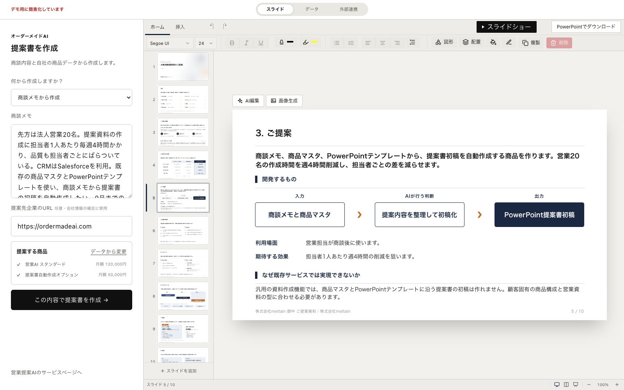
Task: Toggle bold formatting
Action: [x=232, y=43]
